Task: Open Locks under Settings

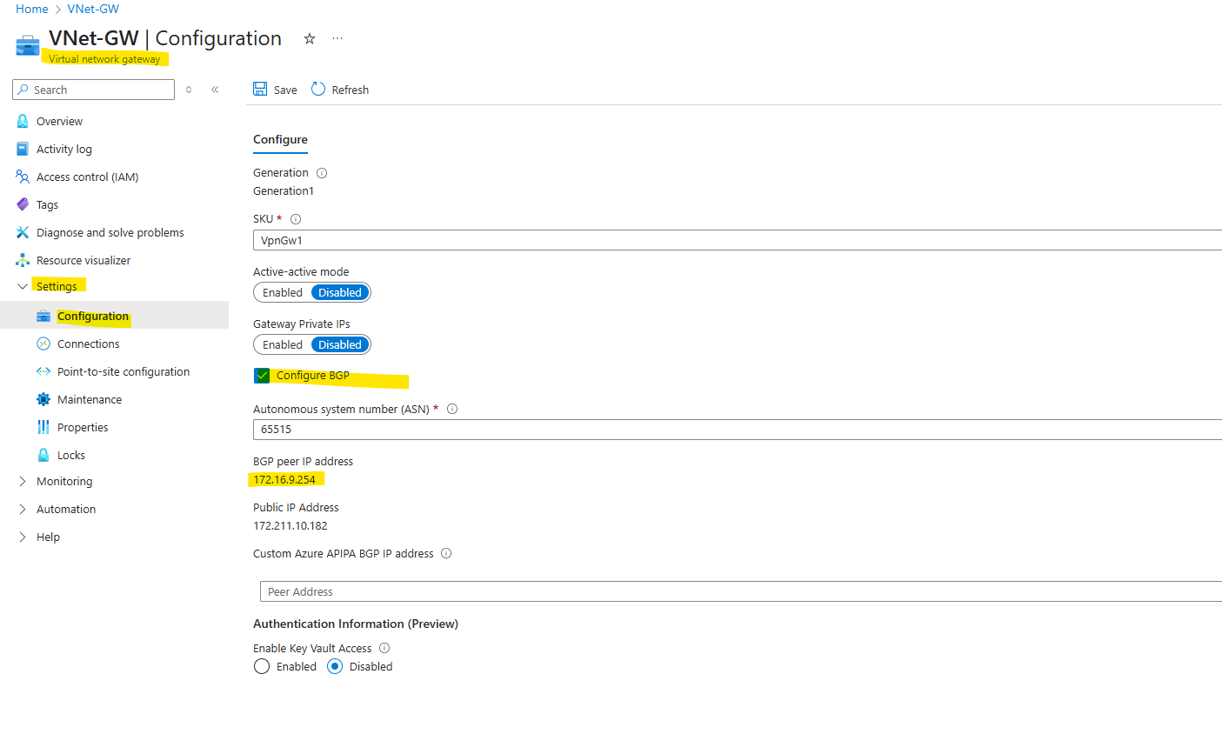Action: point(71,455)
